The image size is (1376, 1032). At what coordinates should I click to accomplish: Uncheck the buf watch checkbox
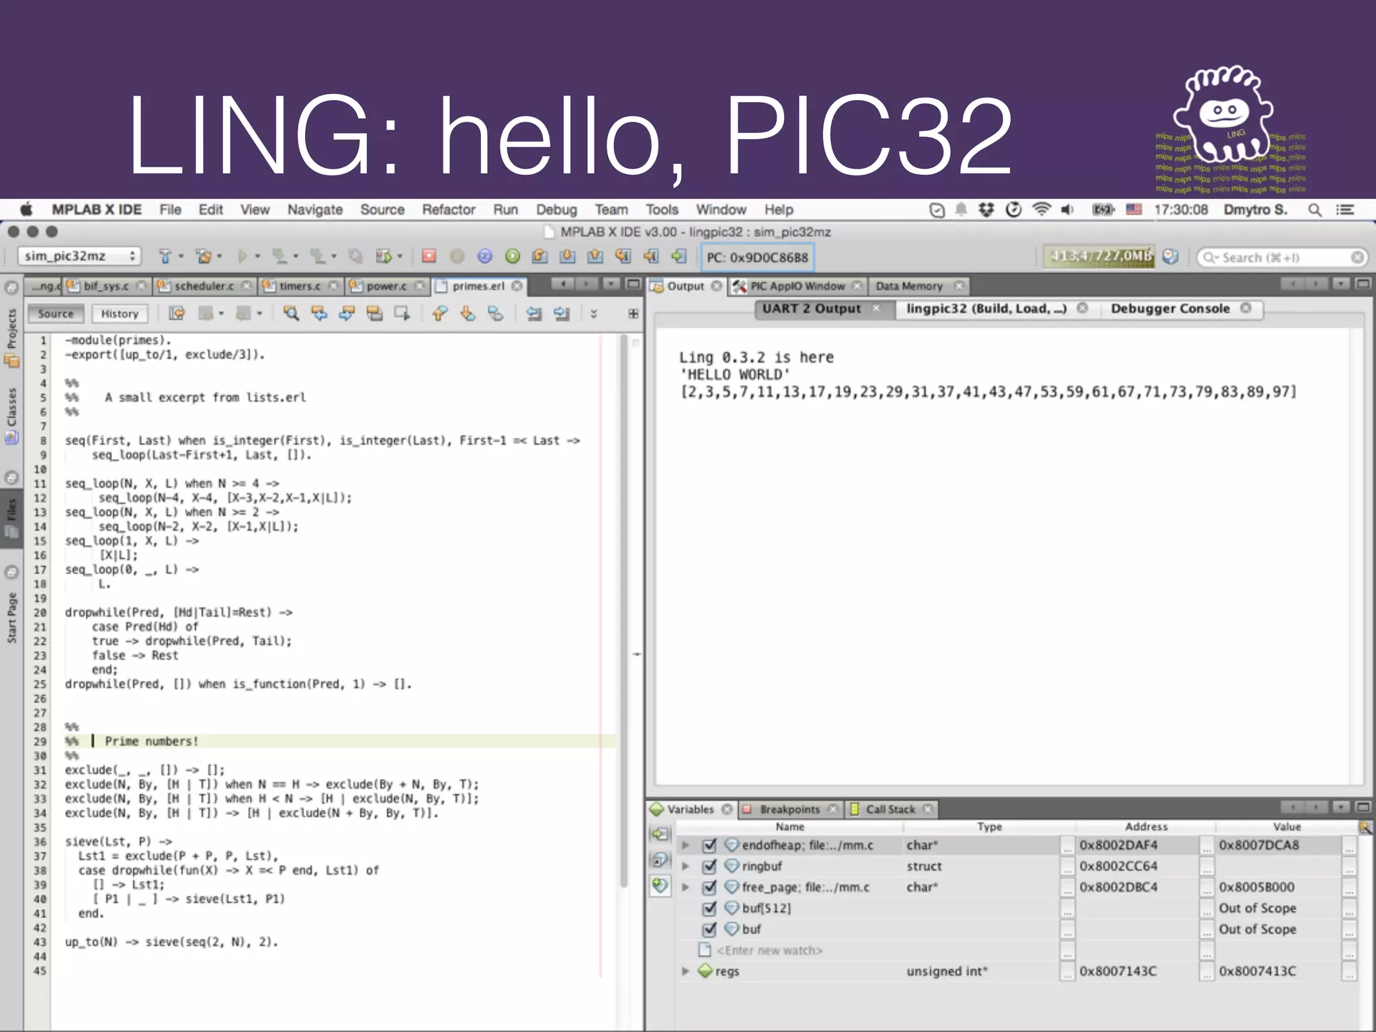coord(709,929)
